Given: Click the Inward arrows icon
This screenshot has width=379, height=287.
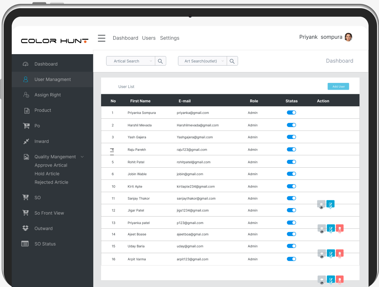Looking at the screenshot, I should pyautogui.click(x=26, y=142).
